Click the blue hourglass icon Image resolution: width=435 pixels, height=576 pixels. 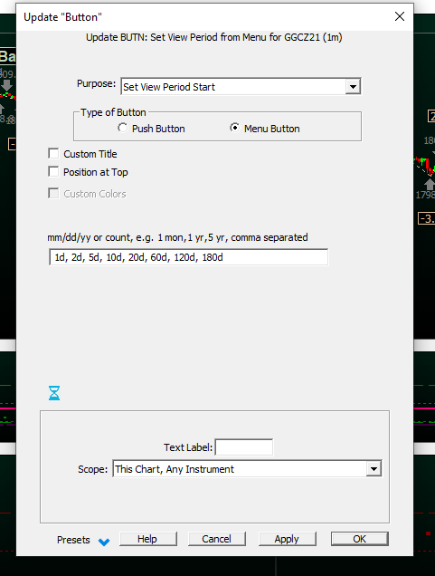point(54,393)
